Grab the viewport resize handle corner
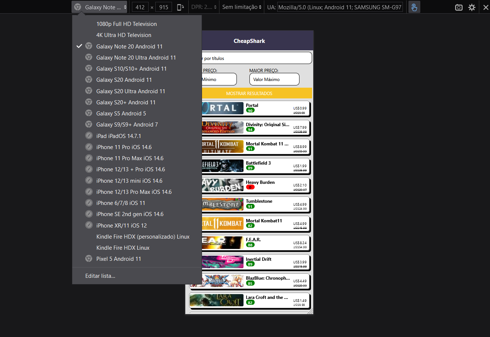Viewport: 490px width, 337px height. (x=310, y=311)
